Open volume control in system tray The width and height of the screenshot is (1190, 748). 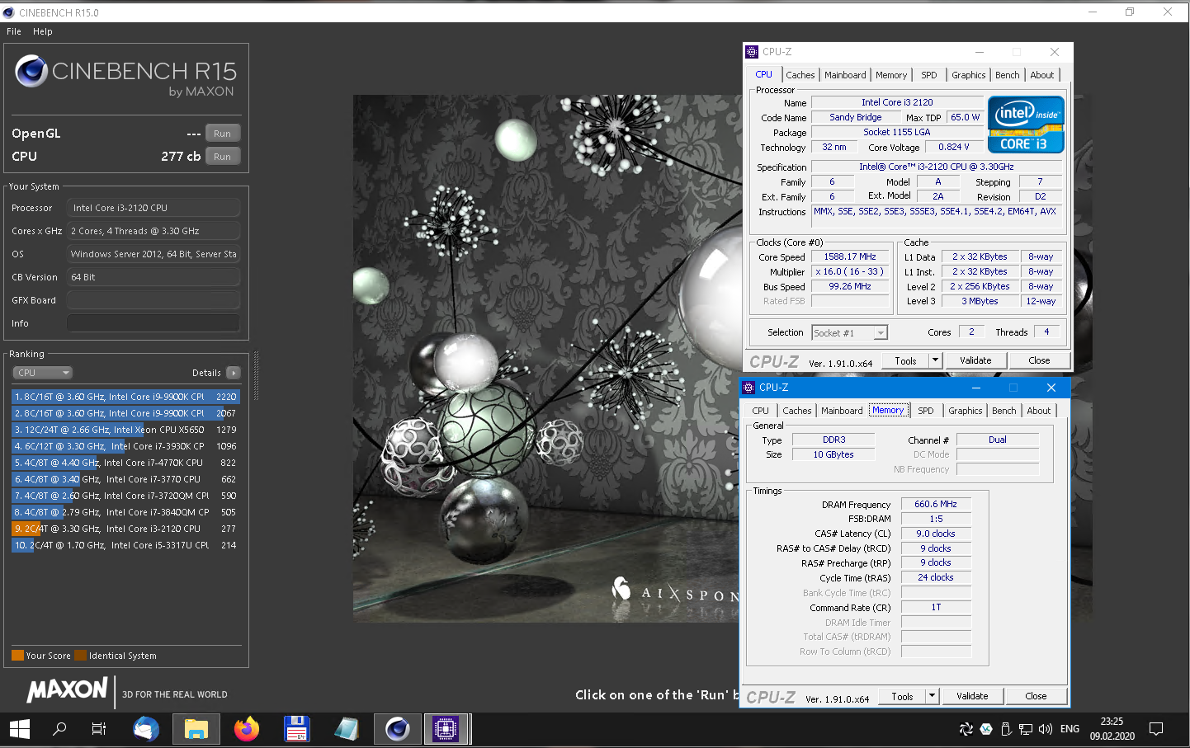(x=1046, y=729)
